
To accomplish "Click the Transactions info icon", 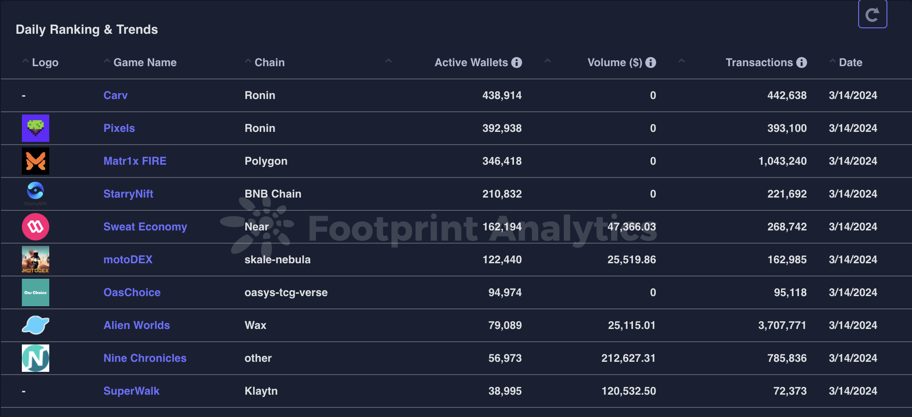I will pyautogui.click(x=802, y=63).
